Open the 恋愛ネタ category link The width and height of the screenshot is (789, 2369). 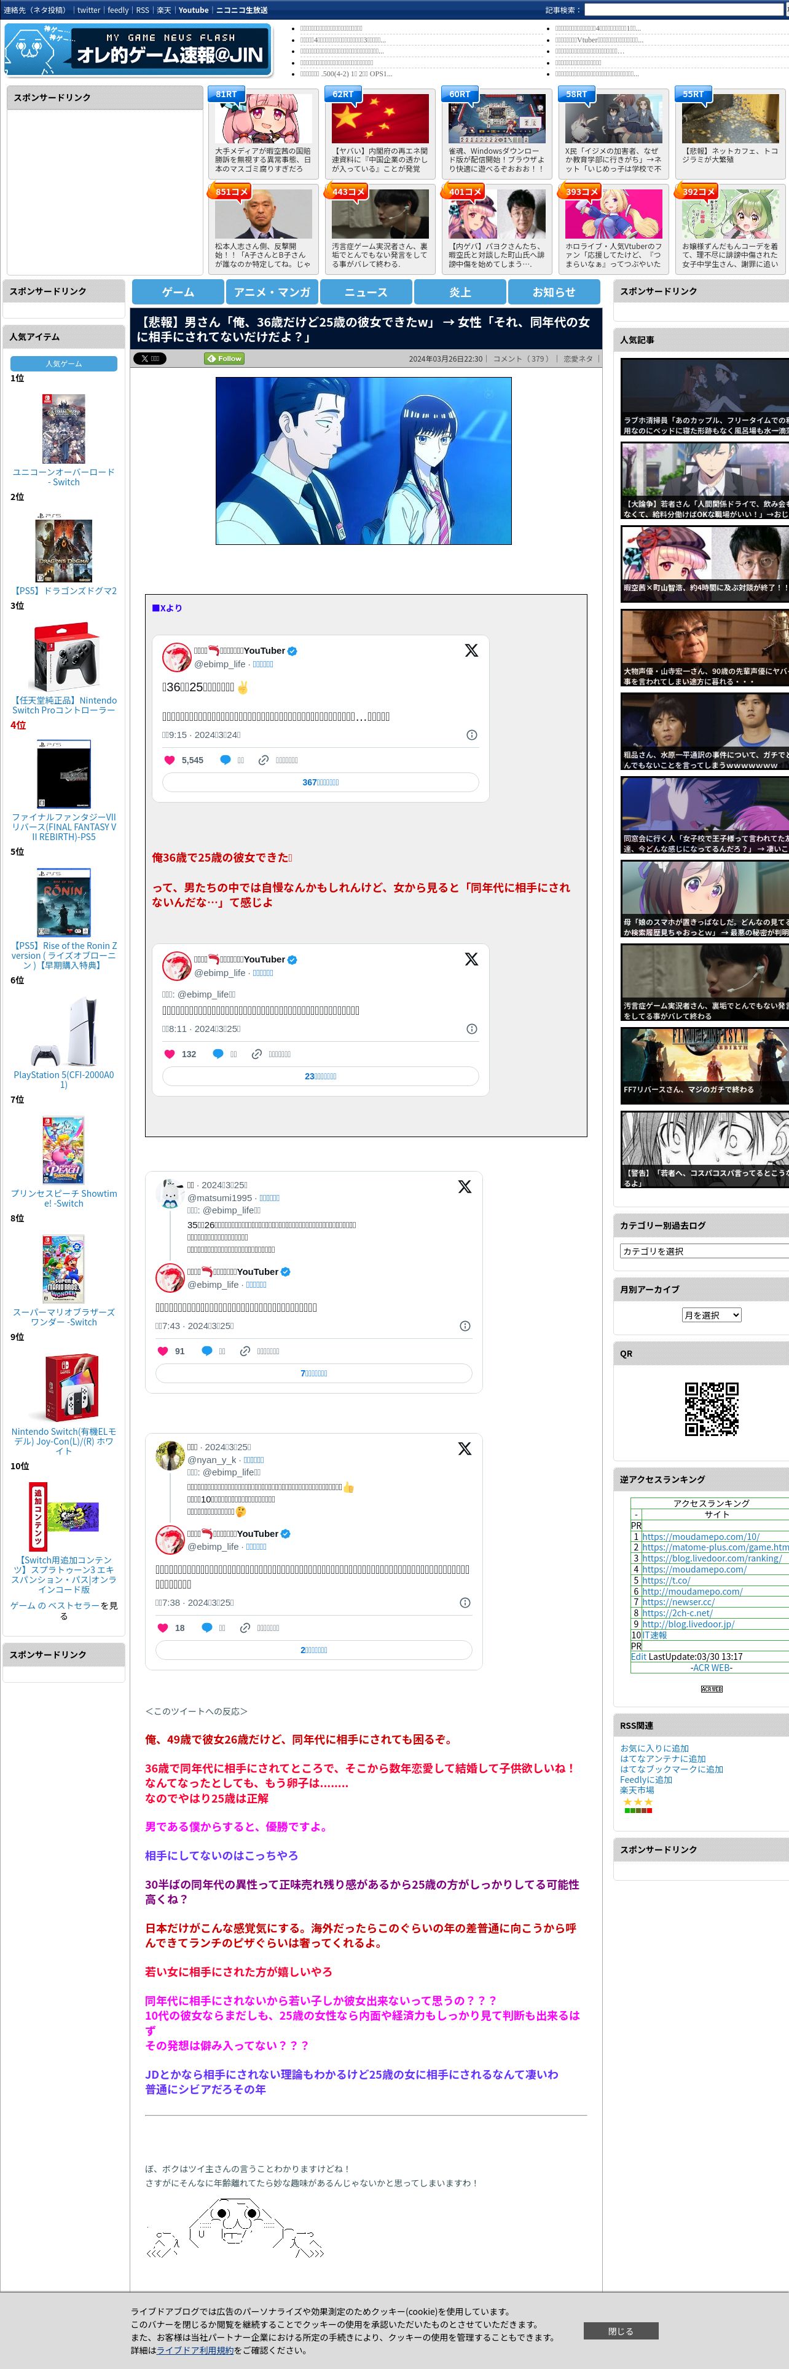pos(578,359)
